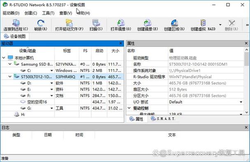The width and height of the screenshot is (250, 162).
Task: Click the \\.\PhysicalDrive1 value cell
Action: point(206,70)
